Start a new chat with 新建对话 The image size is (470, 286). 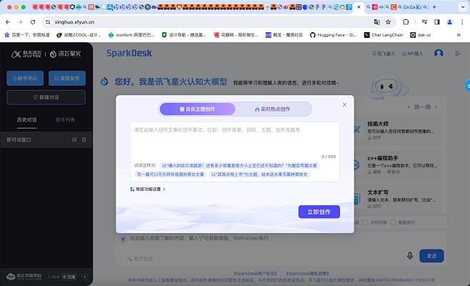click(x=46, y=97)
